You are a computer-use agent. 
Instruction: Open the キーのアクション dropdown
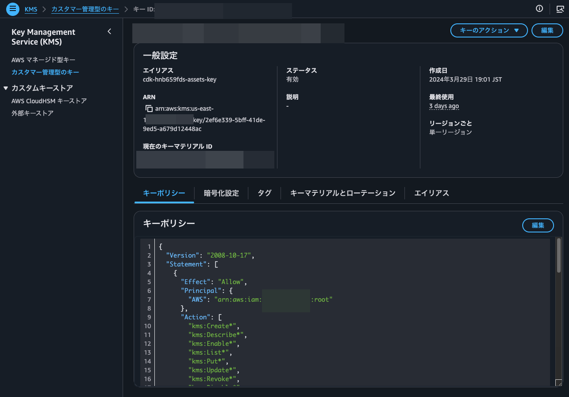coord(489,30)
